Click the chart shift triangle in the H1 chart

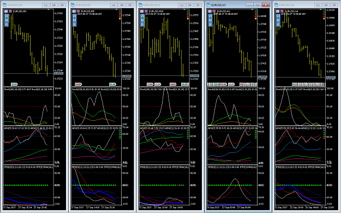pos(252,10)
